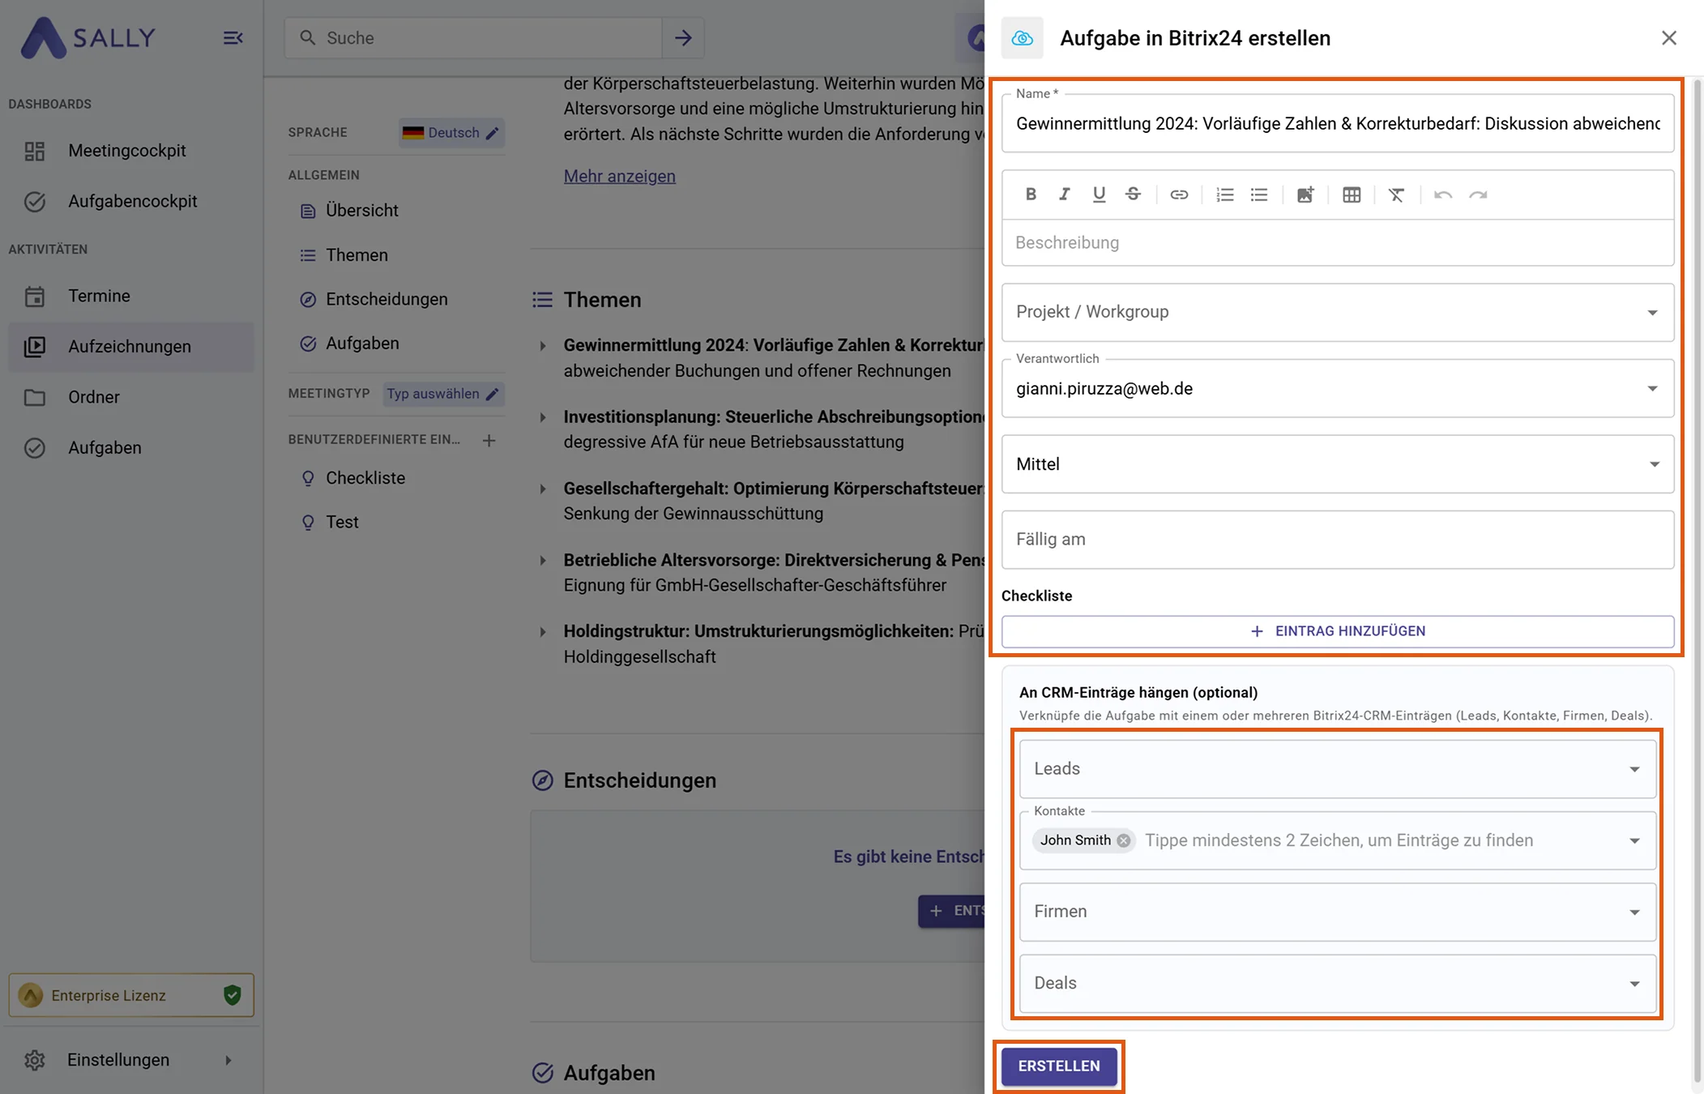The width and height of the screenshot is (1704, 1094).
Task: Open the Leads dropdown
Action: (1338, 769)
